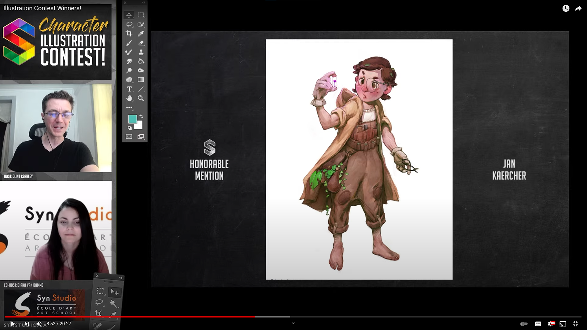Screen dimensions: 587x330
Task: Collapse the toolbar with double-arrow
Action: point(144,2)
